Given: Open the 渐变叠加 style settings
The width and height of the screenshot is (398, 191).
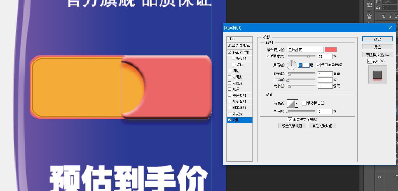Looking at the screenshot, I should [x=240, y=102].
